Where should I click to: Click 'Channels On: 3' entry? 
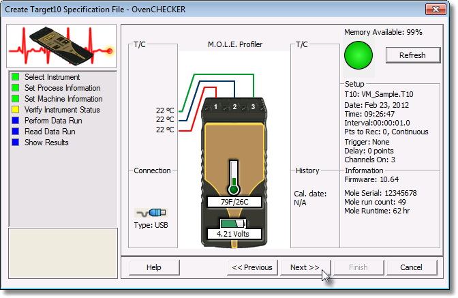point(370,160)
